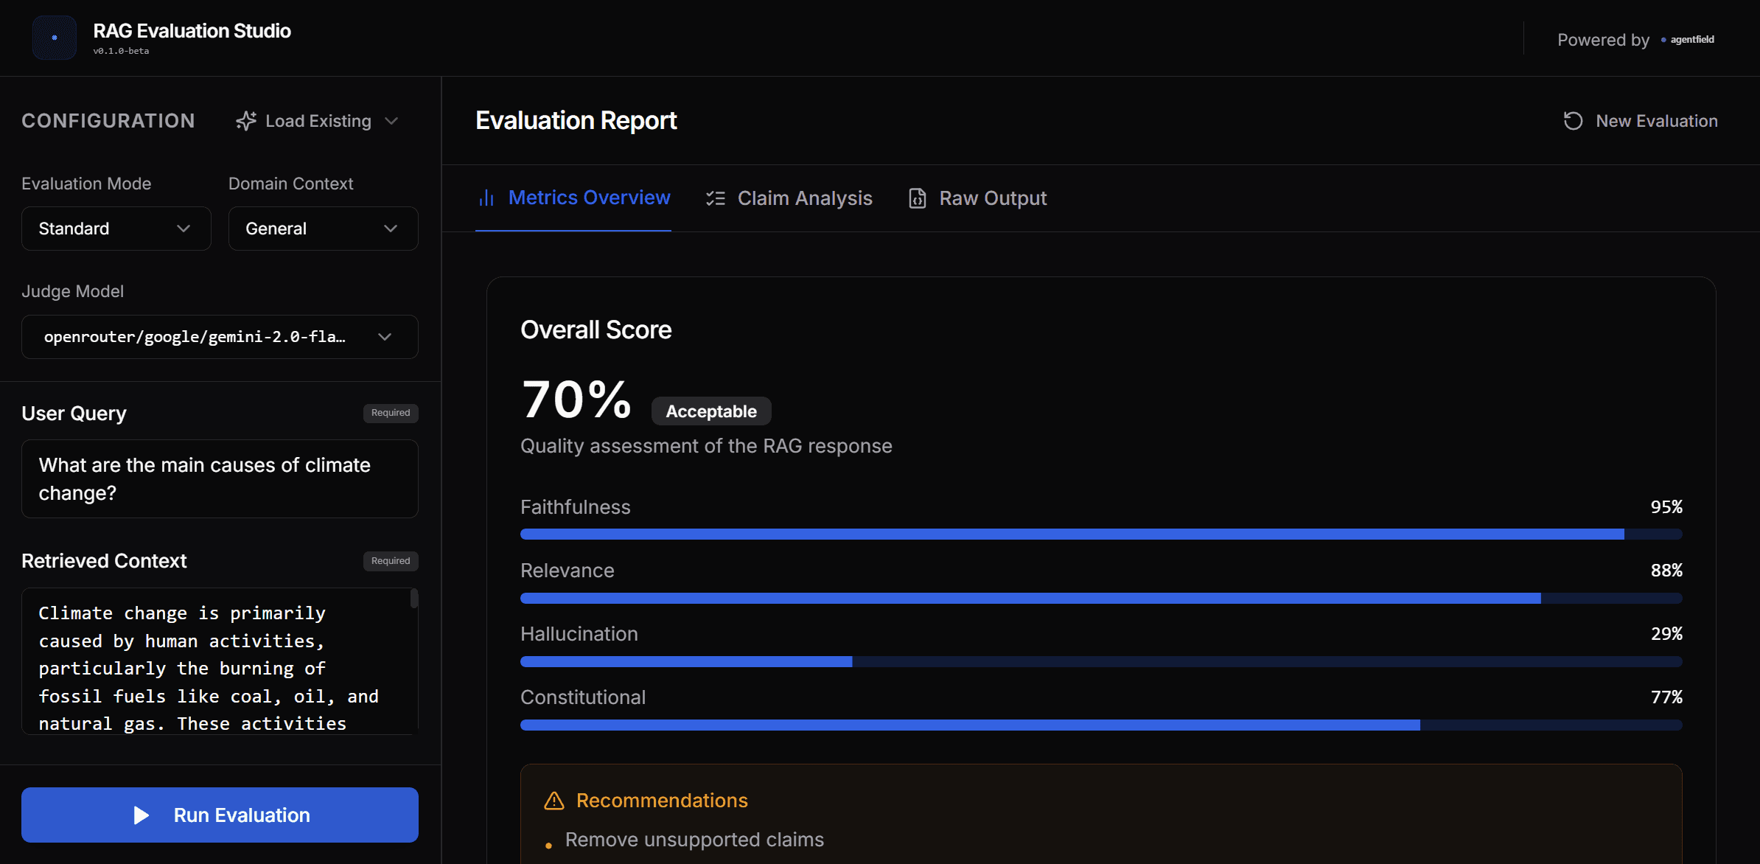Image resolution: width=1760 pixels, height=864 pixels.
Task: Click the Run Evaluation button
Action: 220,815
